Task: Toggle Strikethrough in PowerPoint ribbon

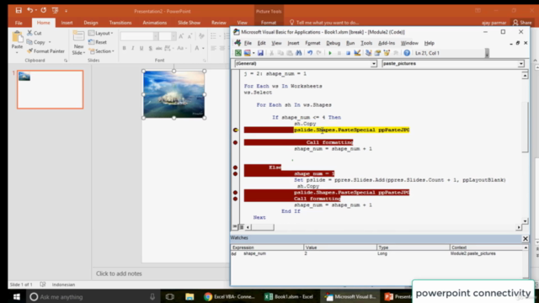Action: pos(159,48)
